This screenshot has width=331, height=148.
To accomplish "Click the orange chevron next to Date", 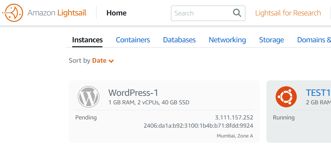I will click(111, 61).
